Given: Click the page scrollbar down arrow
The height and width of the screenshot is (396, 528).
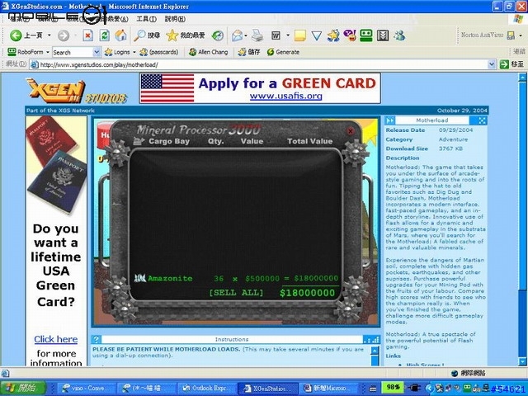Looking at the screenshot, I should [522, 361].
